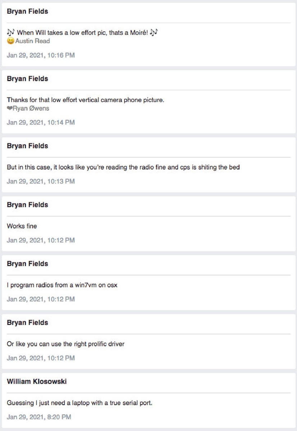Click the Jan 29, 2021, 10:16 PM timestamp
The image size is (297, 431).
click(x=41, y=55)
